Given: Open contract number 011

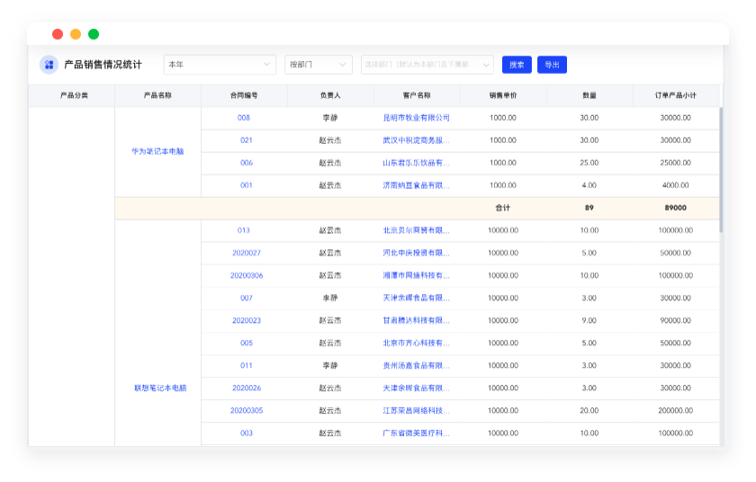Looking at the screenshot, I should click(x=247, y=365).
